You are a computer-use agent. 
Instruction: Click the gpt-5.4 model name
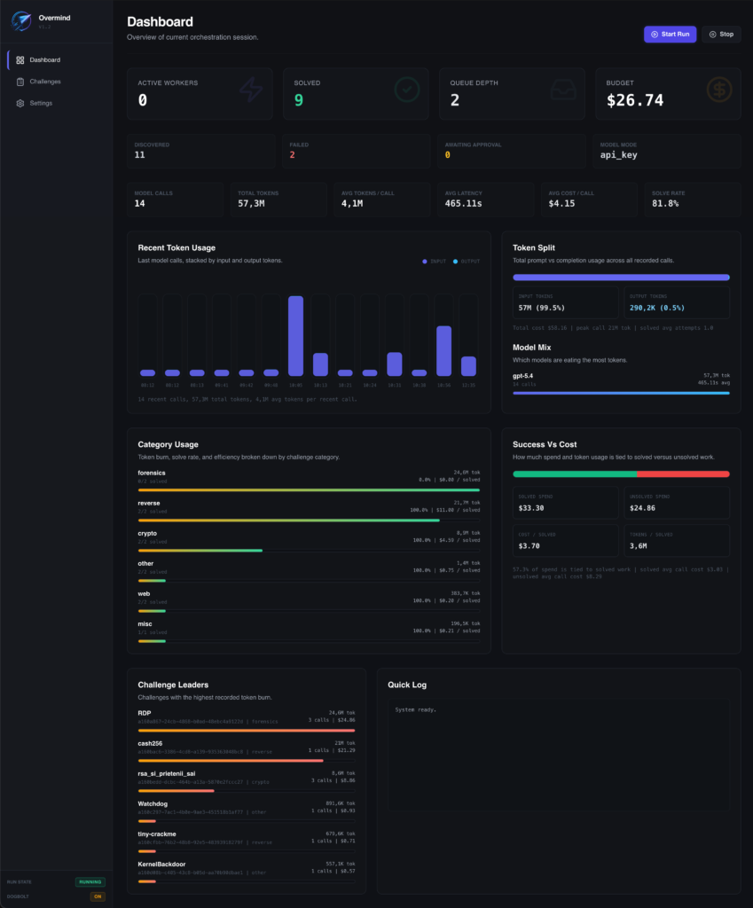(522, 376)
